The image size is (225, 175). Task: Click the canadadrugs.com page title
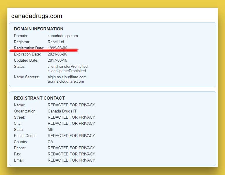click(36, 16)
